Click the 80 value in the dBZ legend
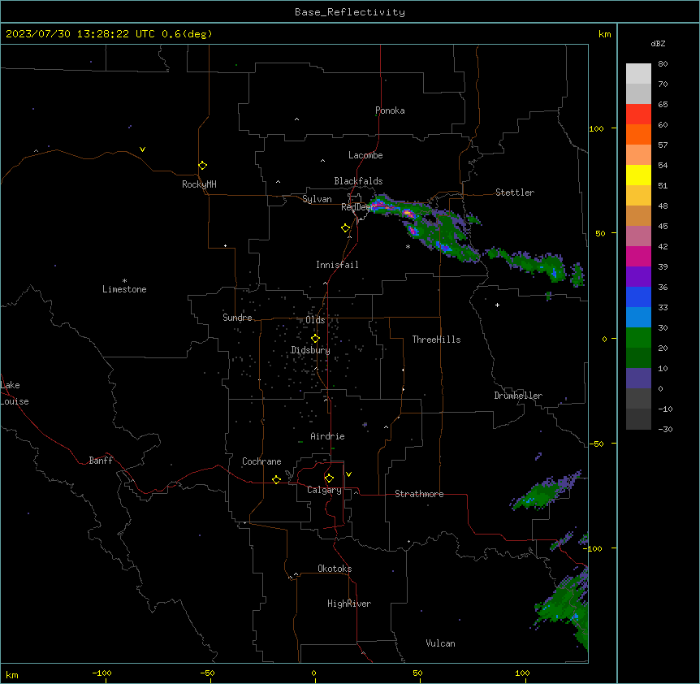Screen dimensions: 700x684 [663, 64]
